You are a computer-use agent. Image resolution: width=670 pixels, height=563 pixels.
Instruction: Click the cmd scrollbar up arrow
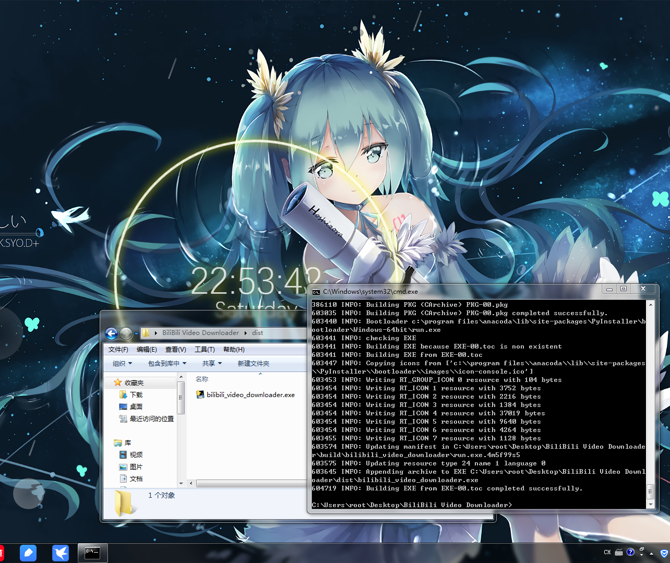pos(651,304)
